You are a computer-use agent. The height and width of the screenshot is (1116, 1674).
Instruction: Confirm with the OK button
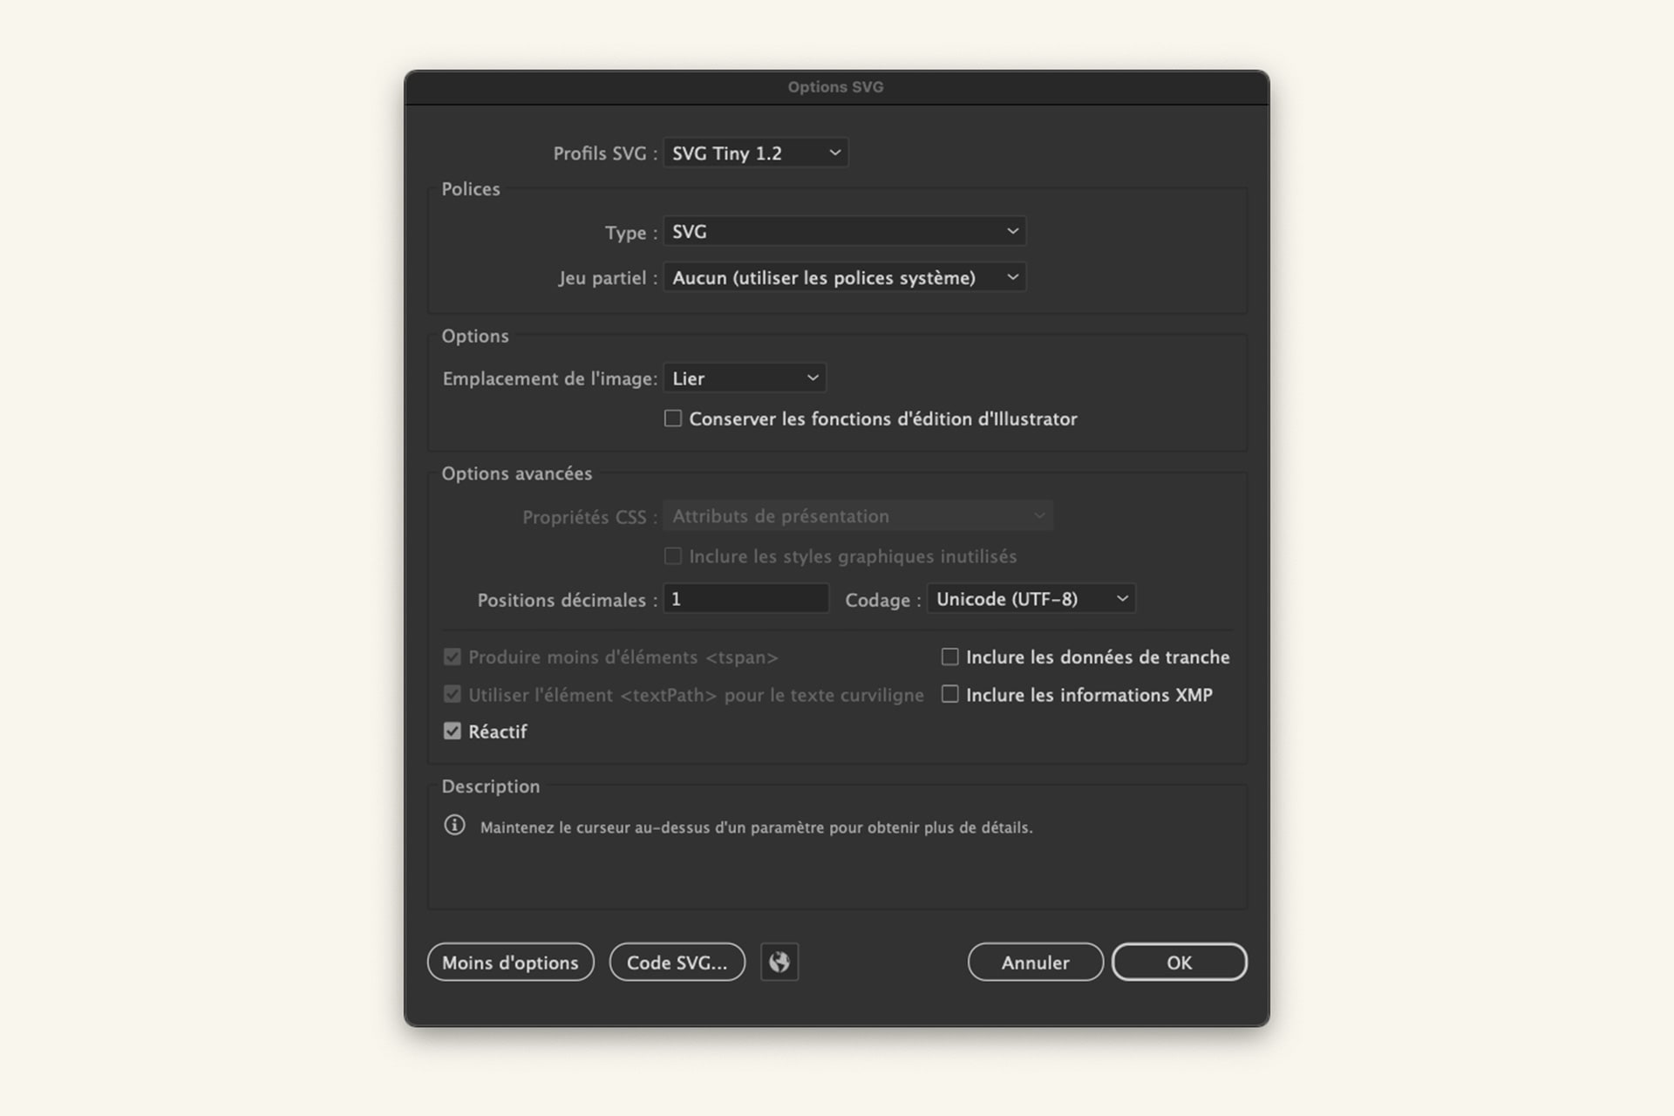1179,962
